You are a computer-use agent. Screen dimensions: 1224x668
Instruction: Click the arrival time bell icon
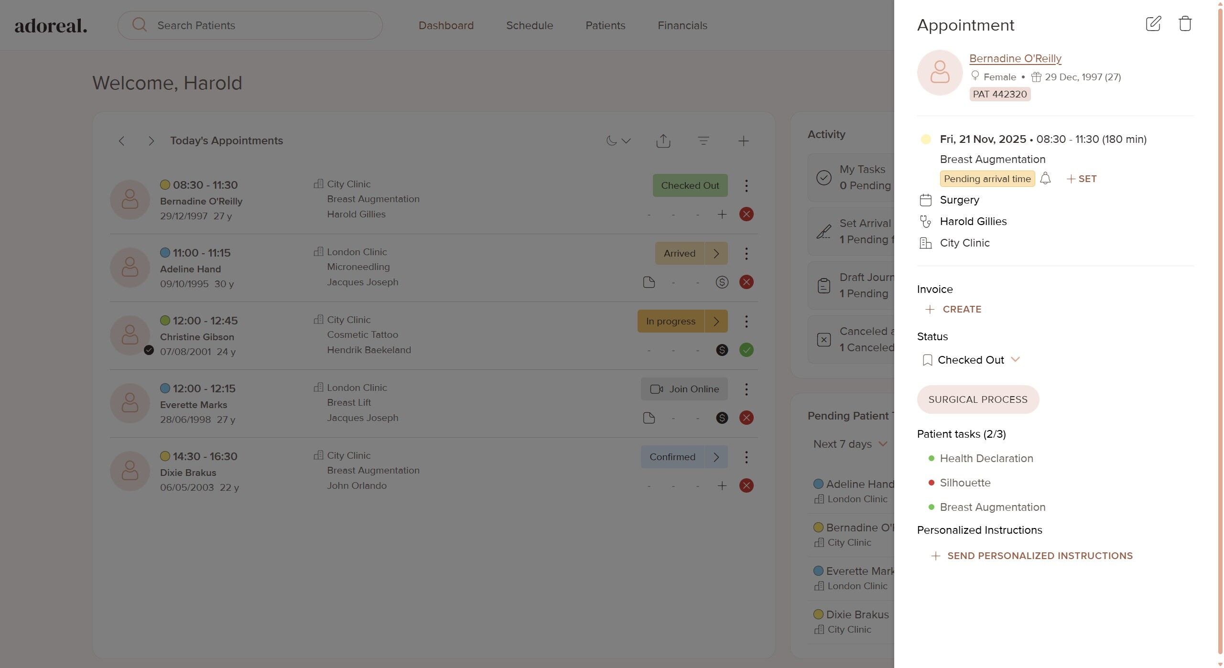tap(1045, 178)
